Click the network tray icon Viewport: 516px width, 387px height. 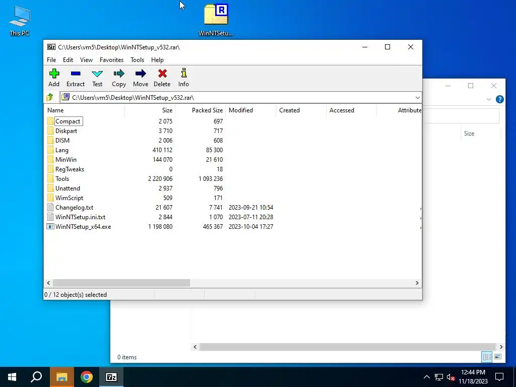tap(439, 377)
